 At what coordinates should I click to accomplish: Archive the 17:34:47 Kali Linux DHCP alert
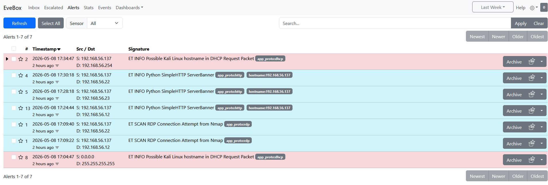514,61
